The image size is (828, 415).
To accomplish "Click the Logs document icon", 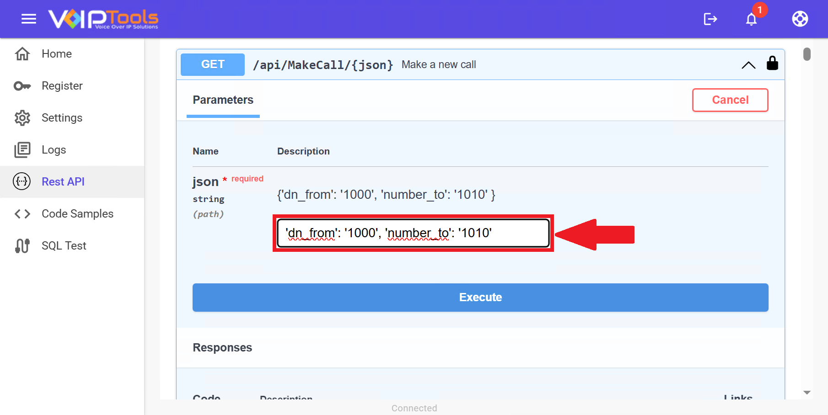I will click(x=22, y=150).
